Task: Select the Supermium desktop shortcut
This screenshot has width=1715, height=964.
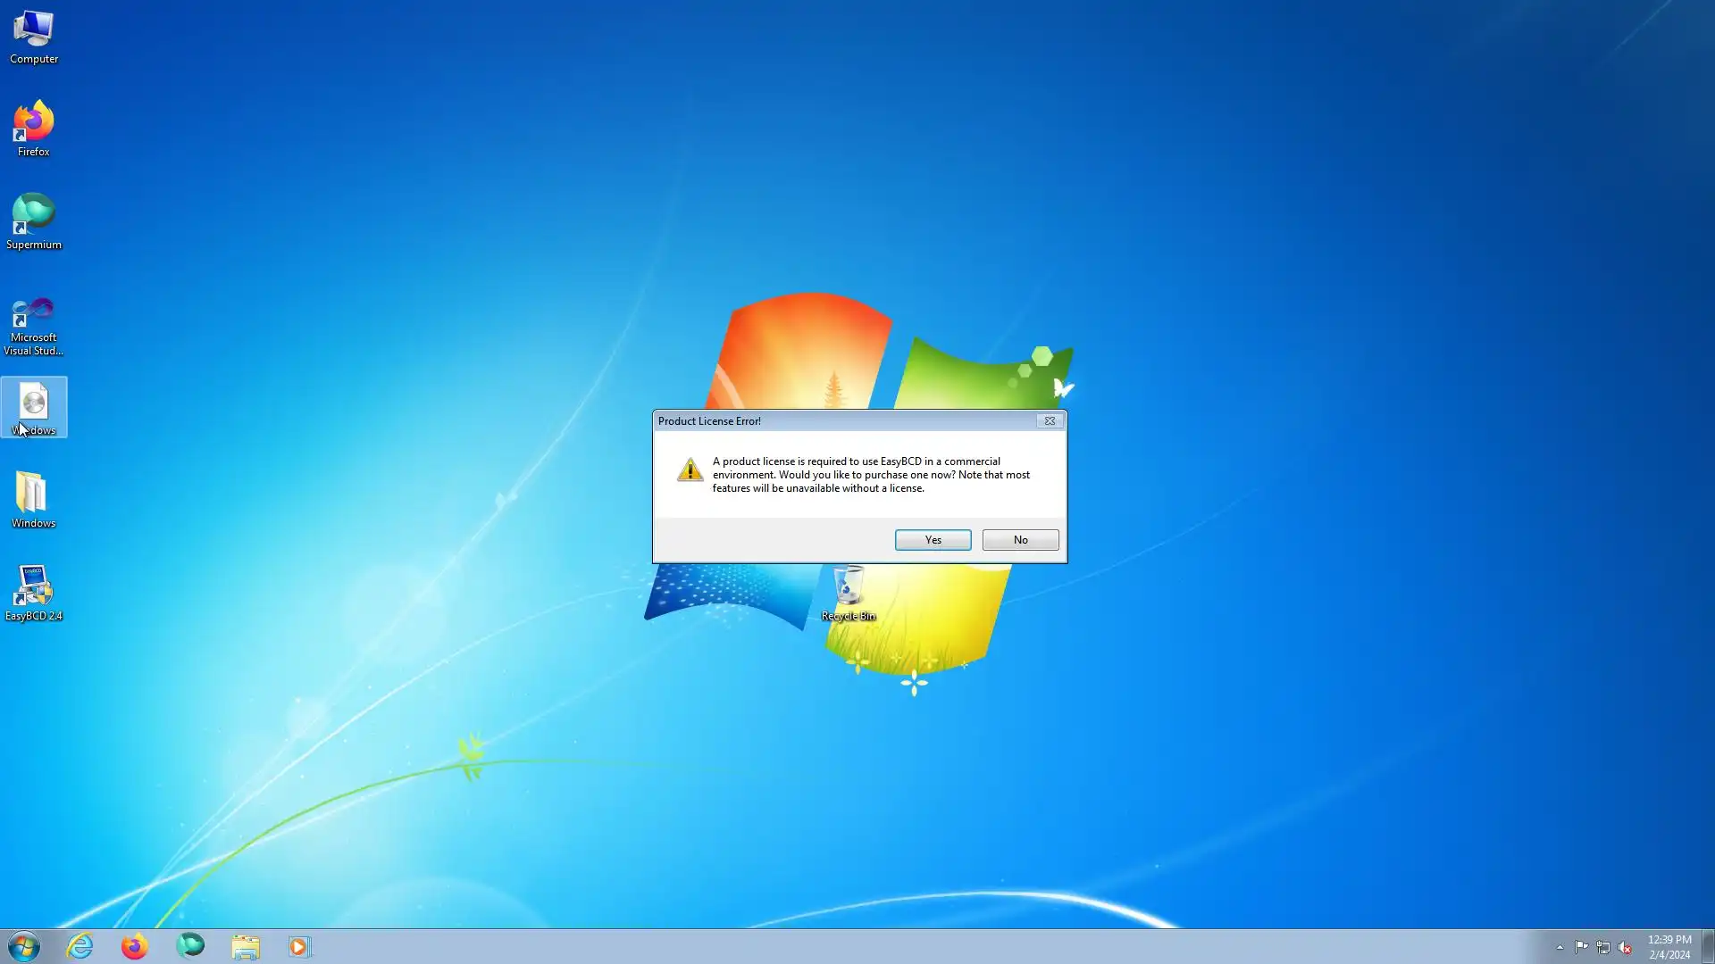Action: pyautogui.click(x=34, y=220)
